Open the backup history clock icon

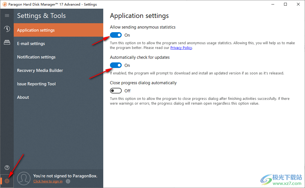[x=7, y=29]
